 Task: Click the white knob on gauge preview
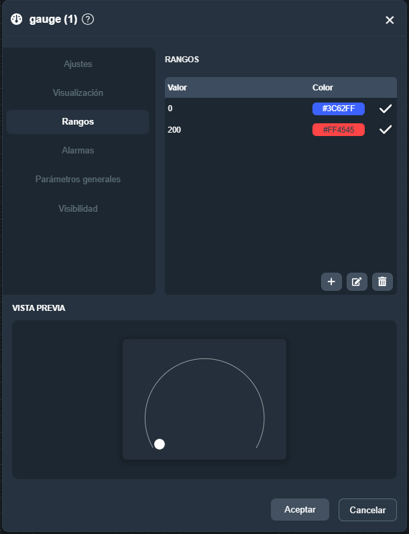(x=160, y=444)
